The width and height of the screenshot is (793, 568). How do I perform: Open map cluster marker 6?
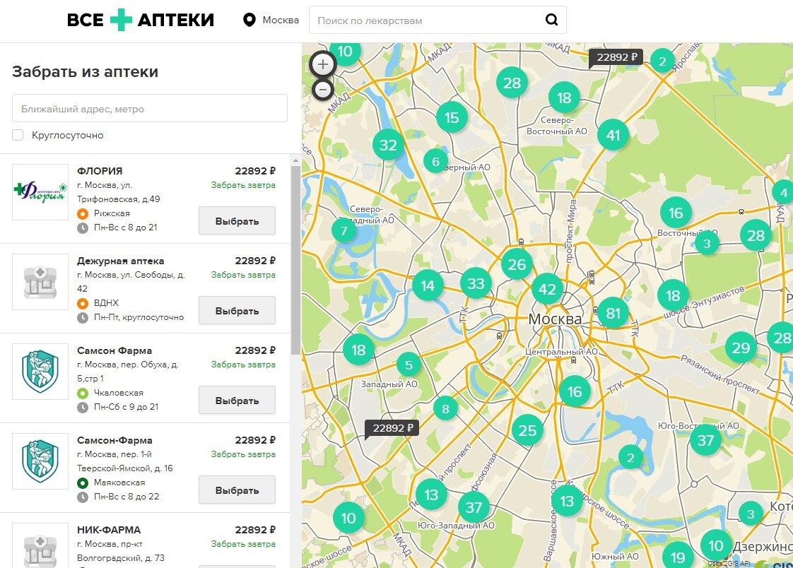(x=435, y=162)
